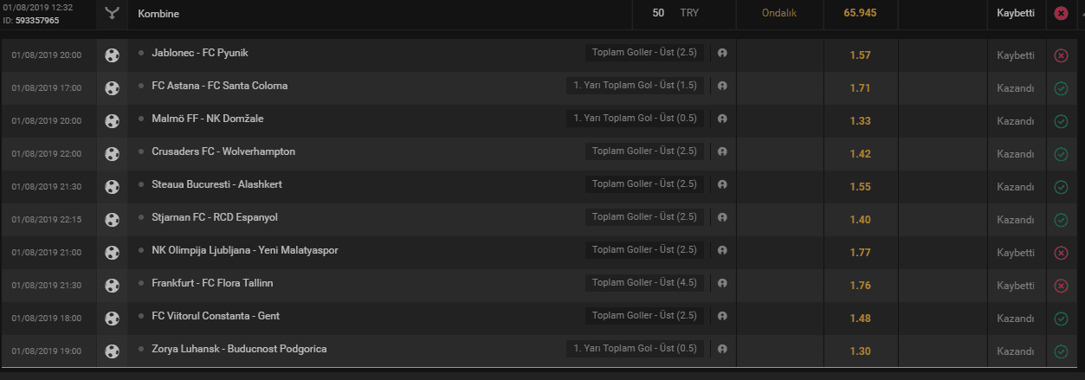Viewport: 1085px width, 380px height.
Task: Click the Kombine bet type title
Action: point(160,14)
